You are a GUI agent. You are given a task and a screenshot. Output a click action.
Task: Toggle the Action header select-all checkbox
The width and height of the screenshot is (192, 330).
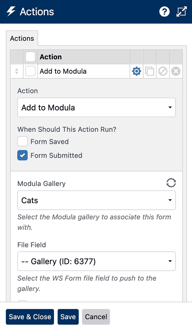pyautogui.click(x=30, y=56)
